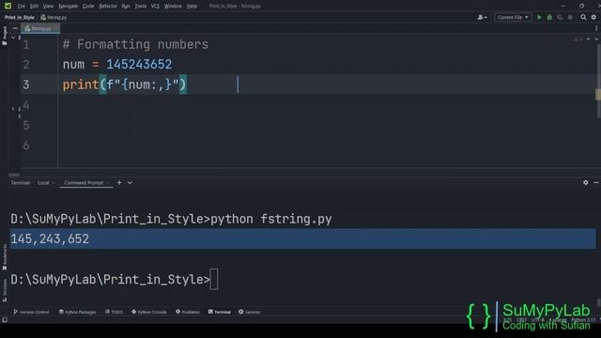The height and width of the screenshot is (338, 601).
Task: Open the Navigate menu
Action: [x=68, y=7]
